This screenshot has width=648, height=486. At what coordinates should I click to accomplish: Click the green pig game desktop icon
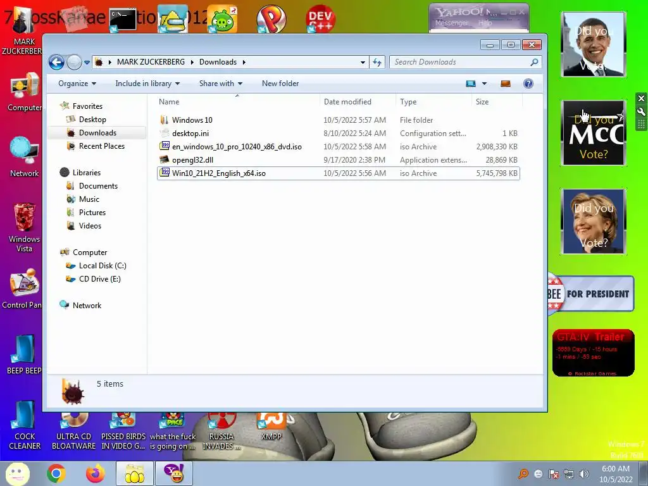tap(222, 19)
